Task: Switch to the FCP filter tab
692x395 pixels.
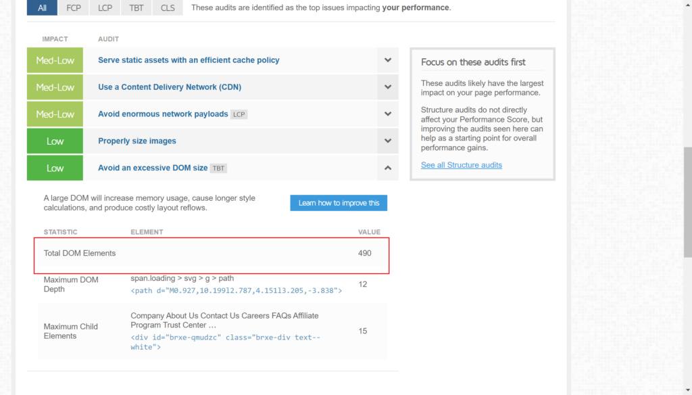Action: click(73, 8)
